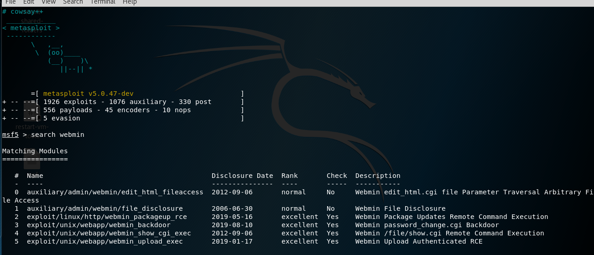The height and width of the screenshot is (255, 594).
Task: Click the 'Rank' column header
Action: click(290, 176)
